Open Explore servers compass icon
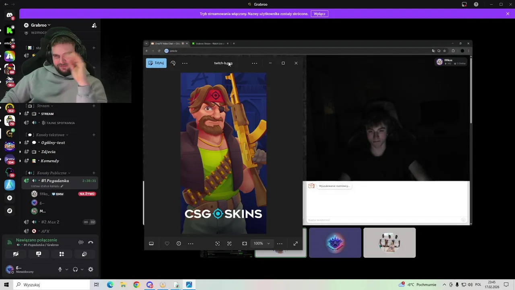 pos(10,211)
